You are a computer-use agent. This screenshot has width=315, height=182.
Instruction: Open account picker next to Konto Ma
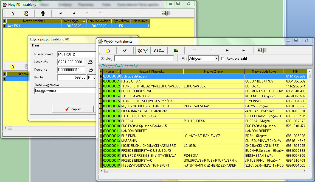pyautogui.click(x=90, y=70)
